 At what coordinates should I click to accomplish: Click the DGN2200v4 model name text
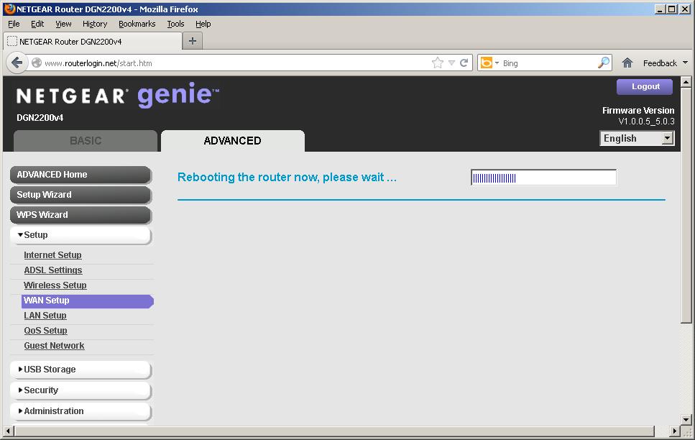pos(40,118)
